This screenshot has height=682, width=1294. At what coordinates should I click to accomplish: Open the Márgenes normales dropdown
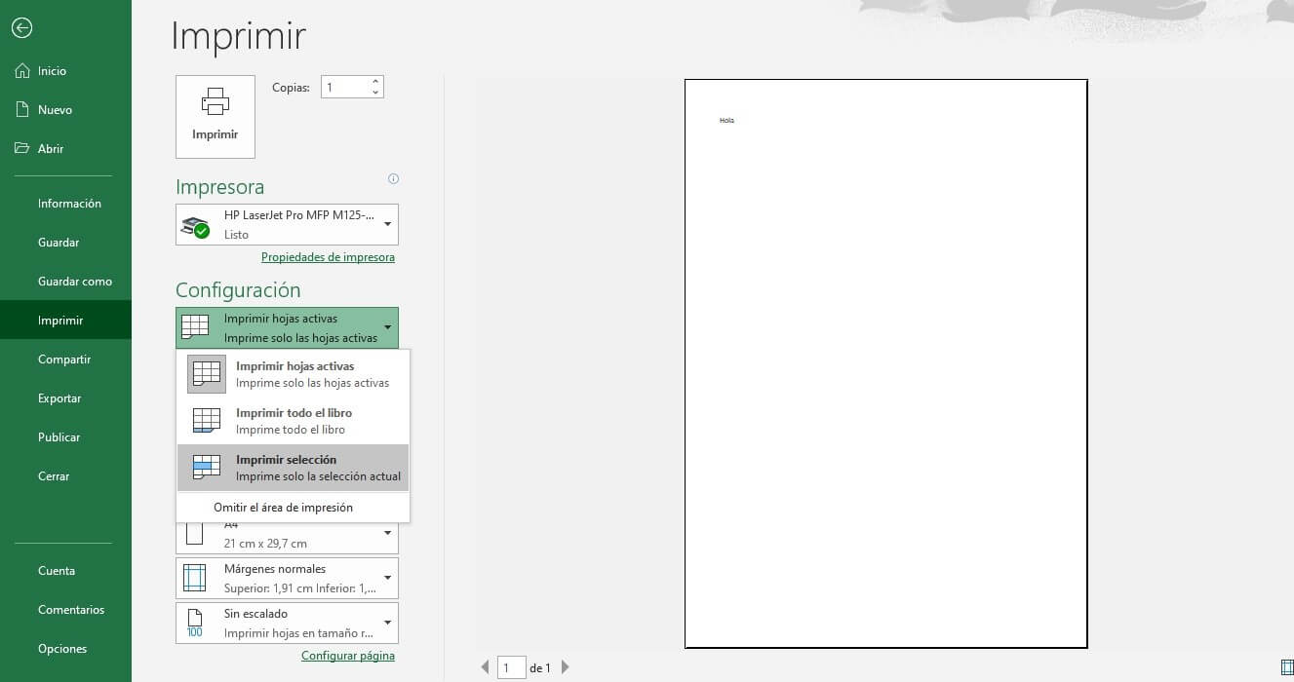pyautogui.click(x=287, y=578)
